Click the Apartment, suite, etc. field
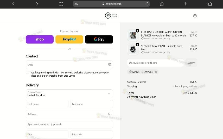Screen dimensions: 223x139 pyautogui.click(x=69, y=125)
